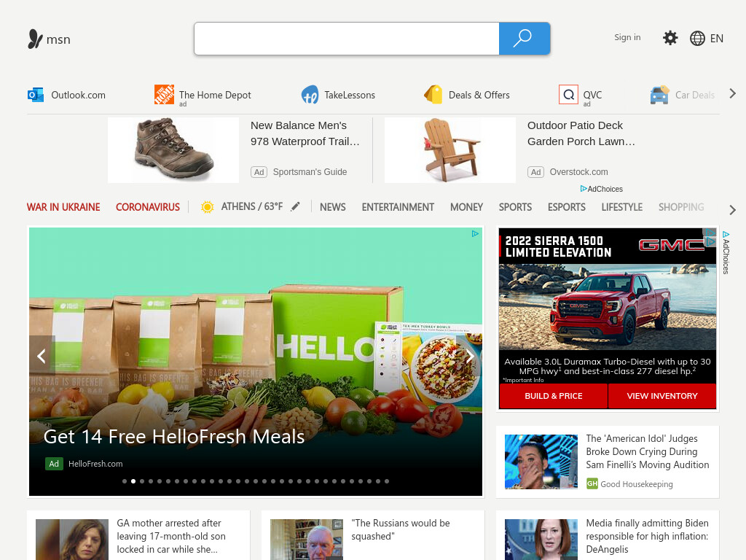The image size is (746, 560).
Task: Go to next carousel slide arrow
Action: pos(469,356)
